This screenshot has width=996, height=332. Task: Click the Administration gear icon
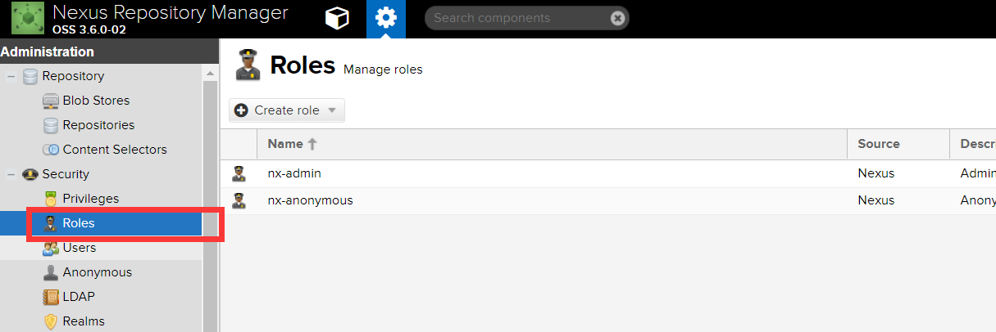(385, 18)
